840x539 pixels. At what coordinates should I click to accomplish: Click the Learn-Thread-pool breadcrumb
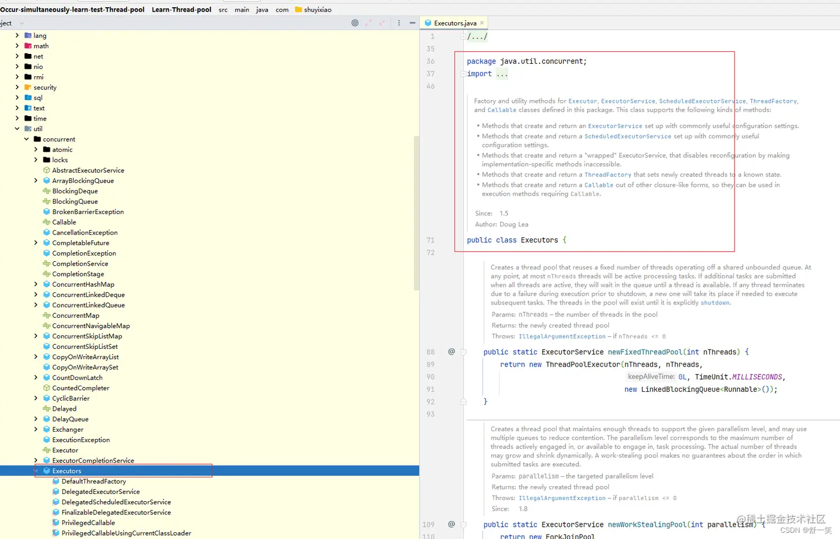tap(182, 9)
